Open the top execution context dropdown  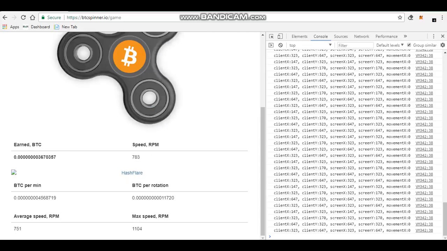click(x=310, y=45)
